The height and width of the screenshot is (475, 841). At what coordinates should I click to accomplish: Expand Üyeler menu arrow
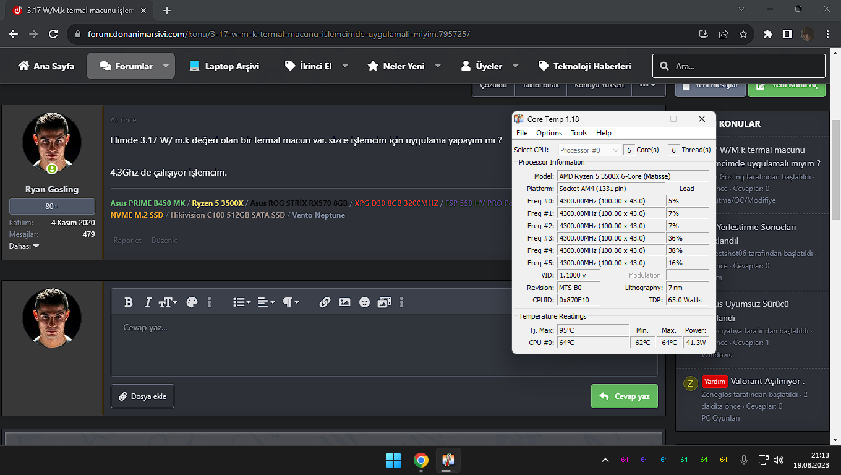click(515, 66)
